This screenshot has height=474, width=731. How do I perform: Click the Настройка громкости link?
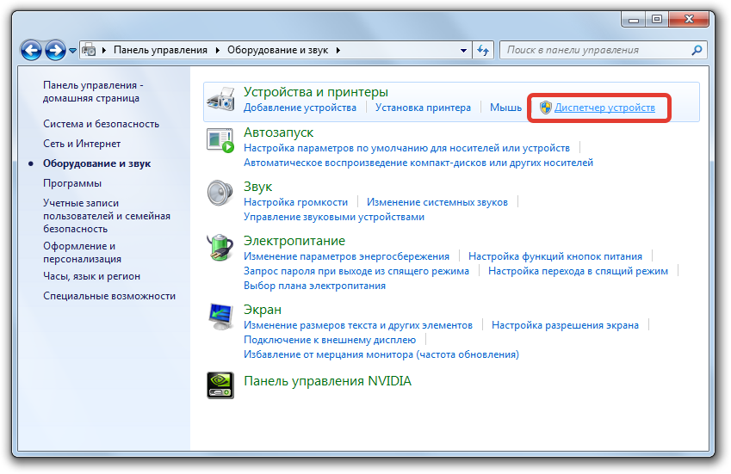tap(295, 202)
